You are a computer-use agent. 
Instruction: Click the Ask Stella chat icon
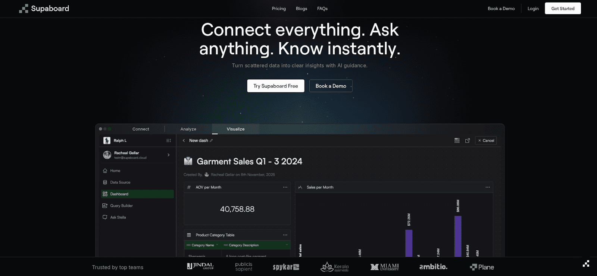tap(105, 217)
